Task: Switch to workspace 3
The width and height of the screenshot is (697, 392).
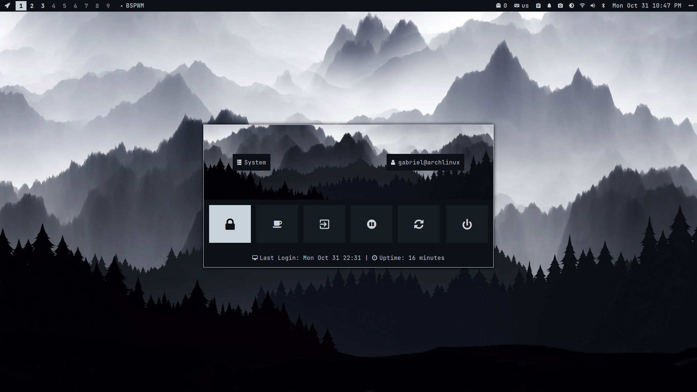Action: click(43, 6)
